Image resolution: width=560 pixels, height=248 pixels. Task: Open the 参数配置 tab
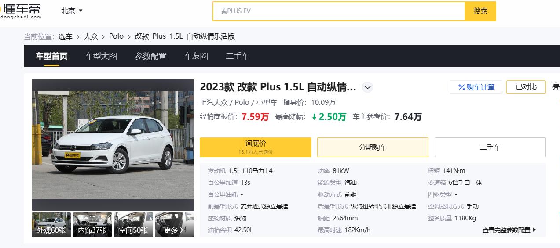click(150, 56)
